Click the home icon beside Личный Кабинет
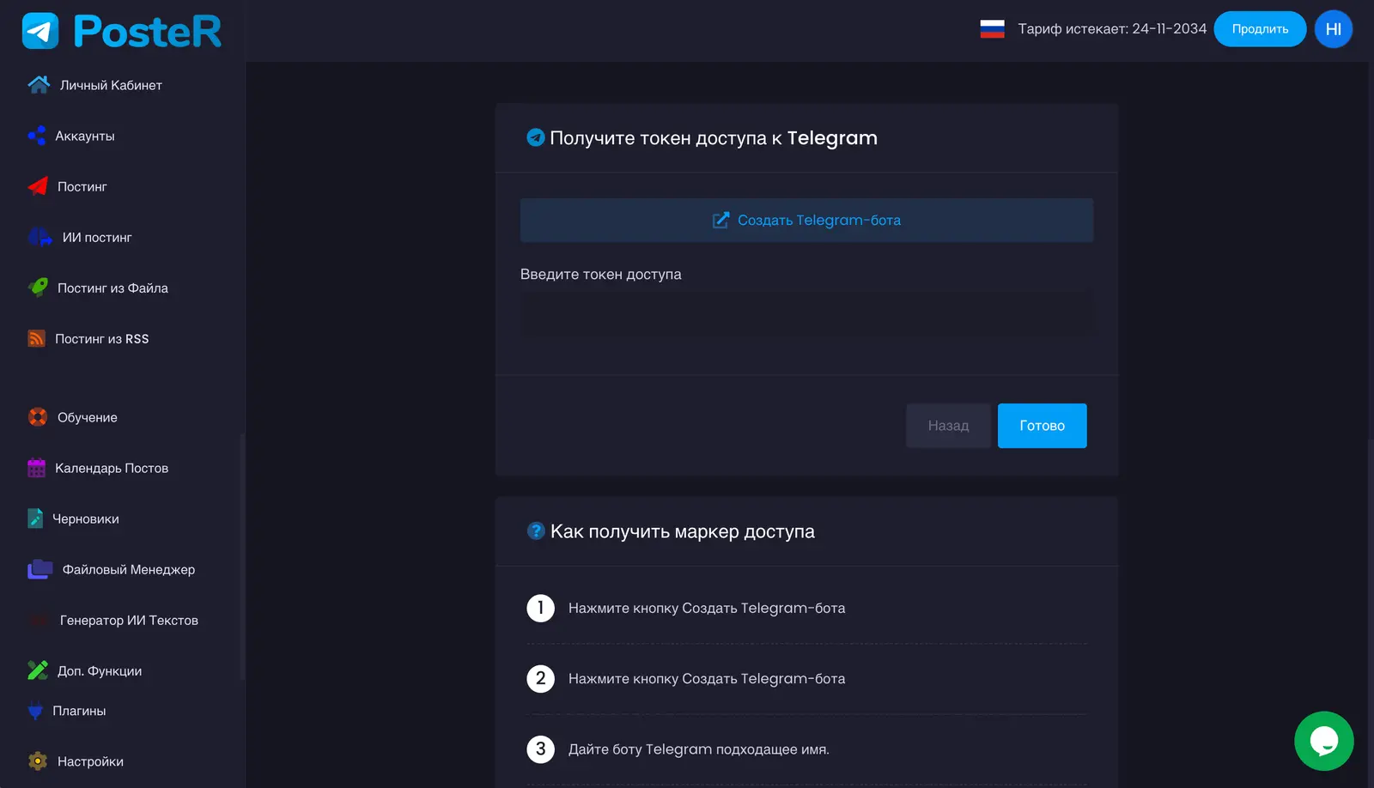This screenshot has height=788, width=1374. coord(39,85)
